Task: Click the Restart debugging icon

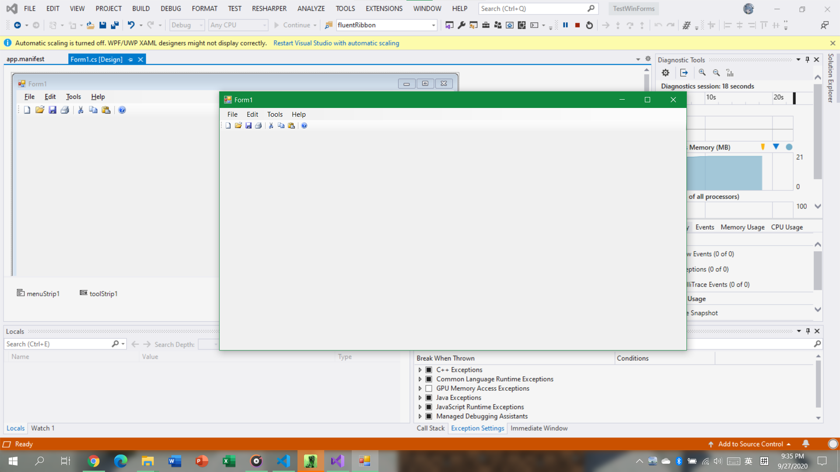Action: pos(589,25)
